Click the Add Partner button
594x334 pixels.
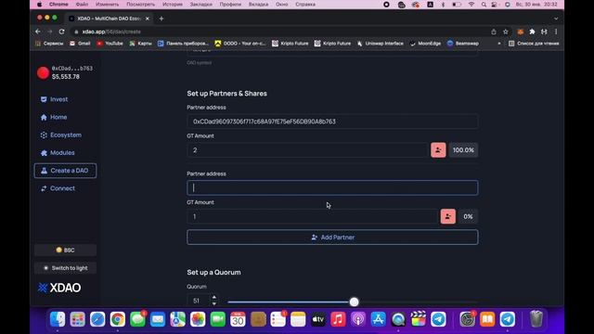pyautogui.click(x=332, y=238)
